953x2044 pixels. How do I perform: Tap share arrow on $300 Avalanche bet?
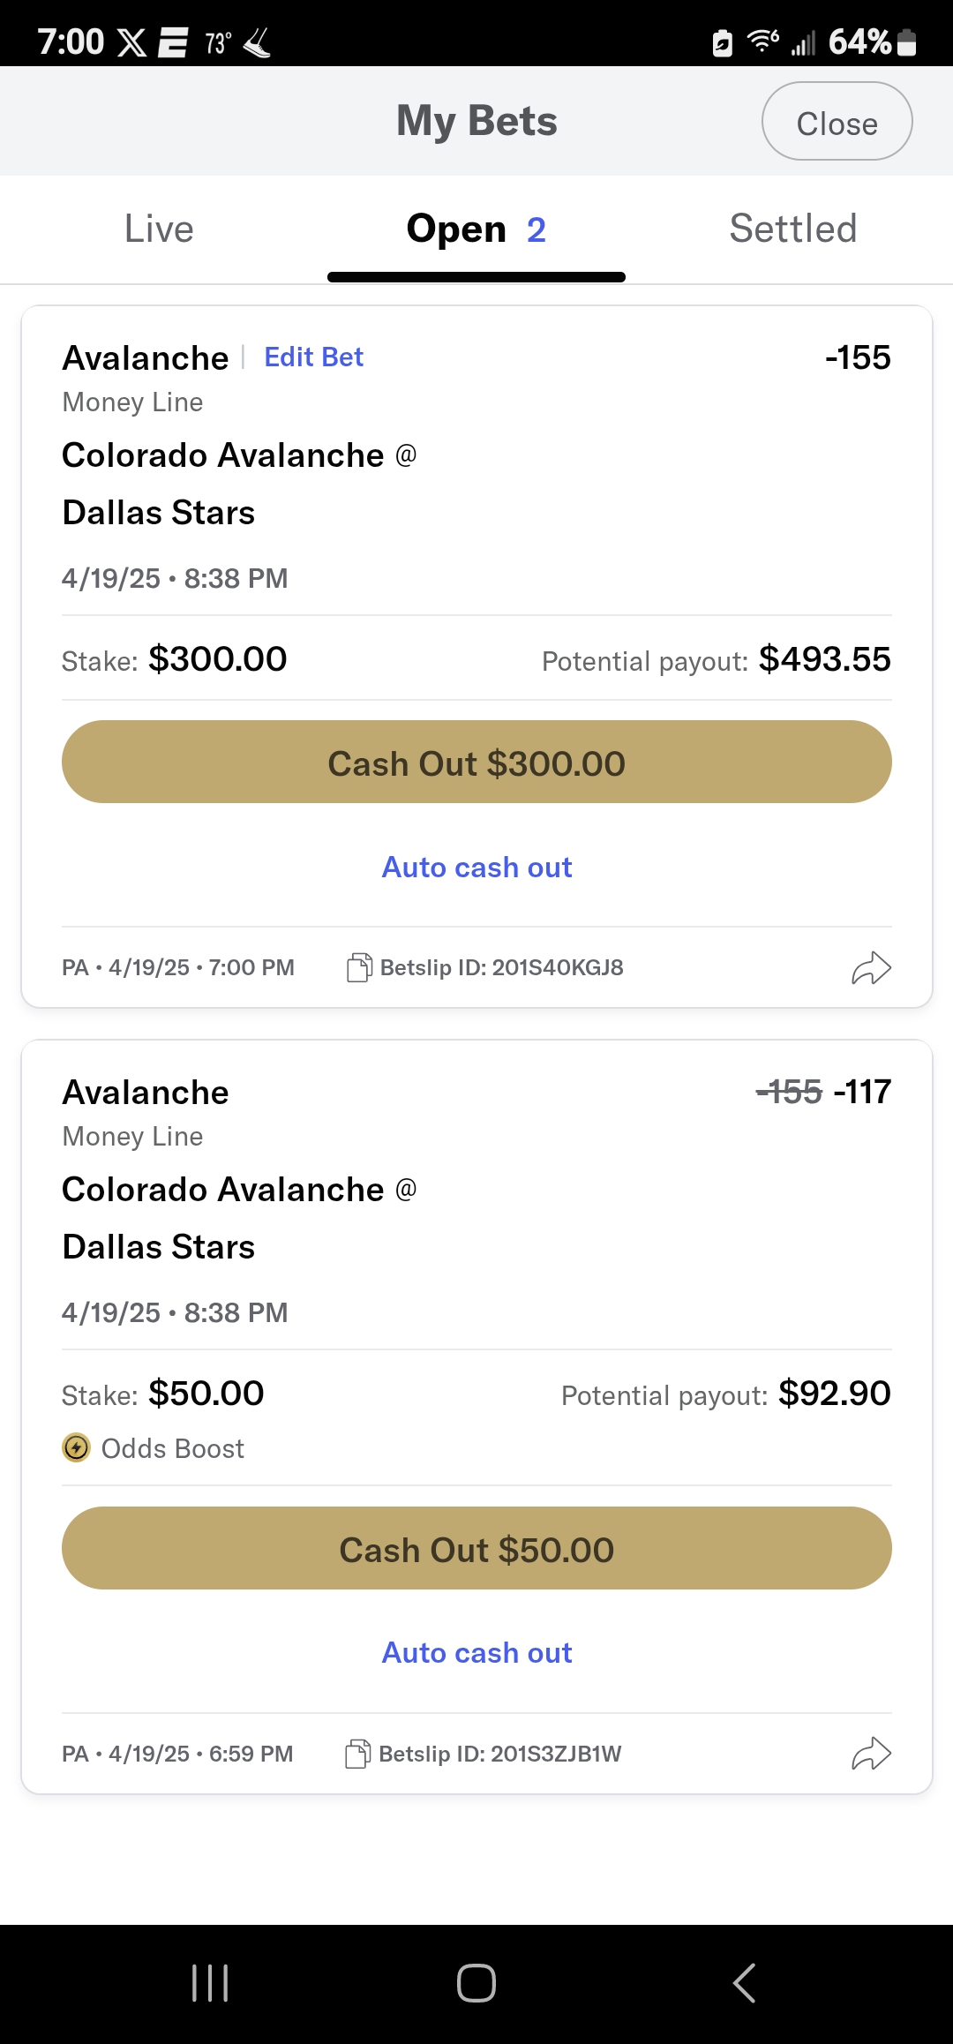pos(871,968)
